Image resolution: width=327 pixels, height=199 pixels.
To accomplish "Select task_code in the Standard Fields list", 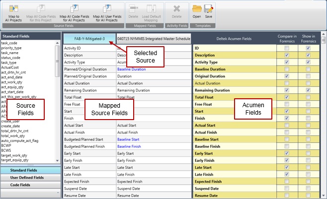I will point(10,43).
